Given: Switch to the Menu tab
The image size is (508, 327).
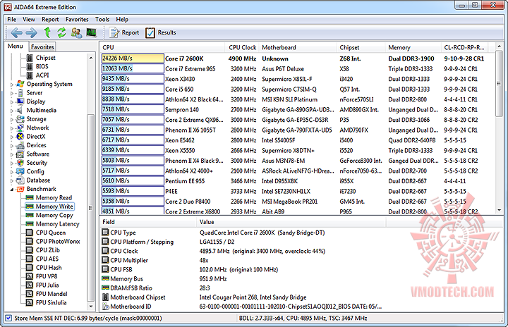Looking at the screenshot, I should [16, 47].
